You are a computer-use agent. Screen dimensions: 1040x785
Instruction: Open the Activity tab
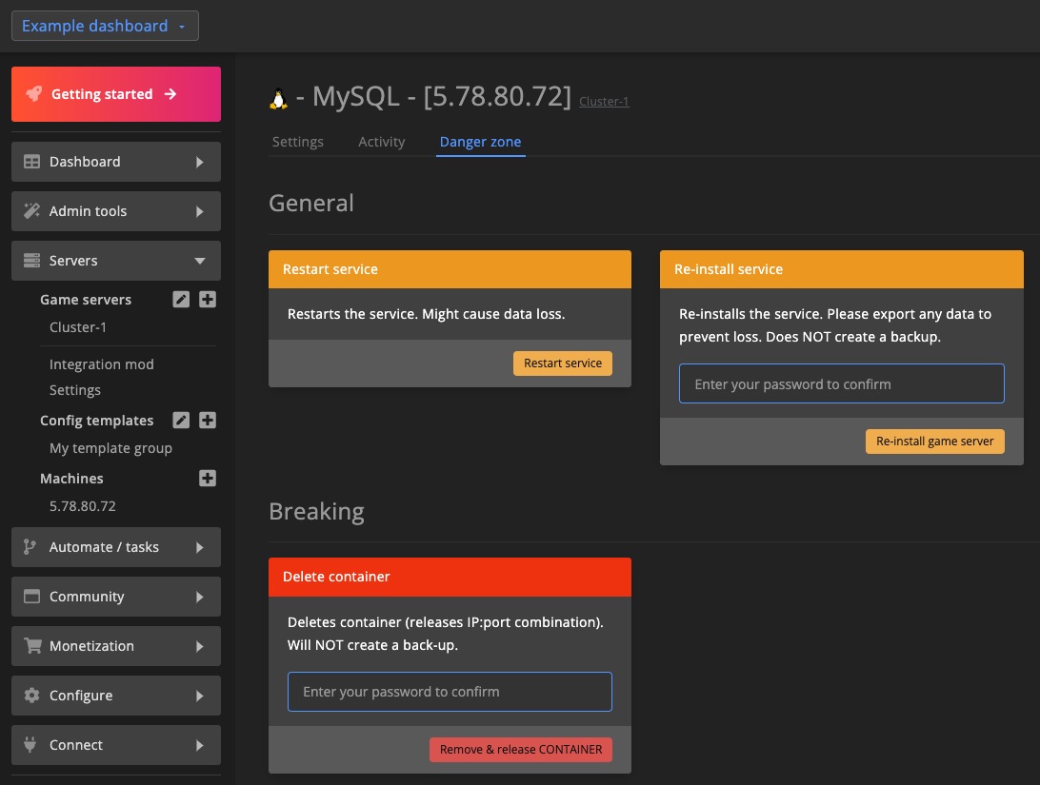pos(382,142)
